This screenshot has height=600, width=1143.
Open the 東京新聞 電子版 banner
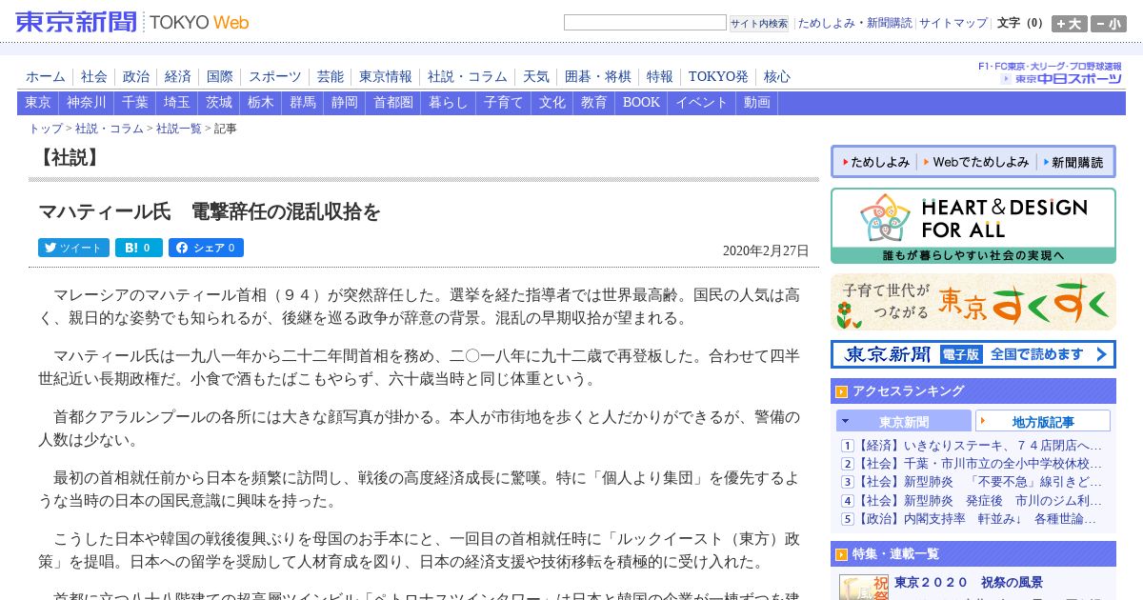point(973,354)
